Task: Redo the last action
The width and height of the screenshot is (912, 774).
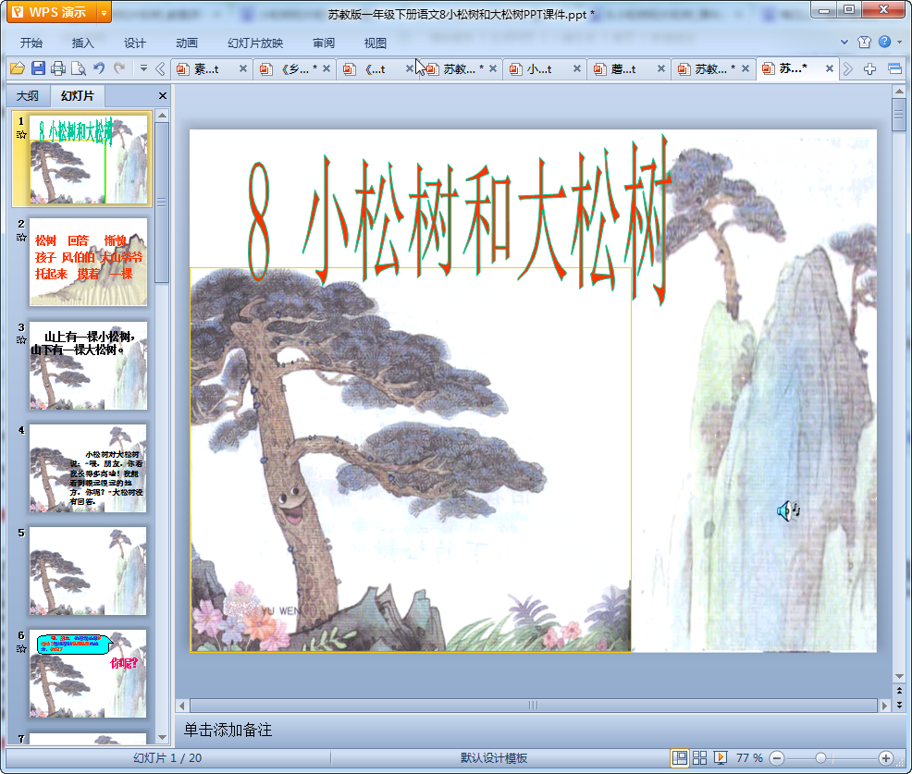Action: coord(119,68)
